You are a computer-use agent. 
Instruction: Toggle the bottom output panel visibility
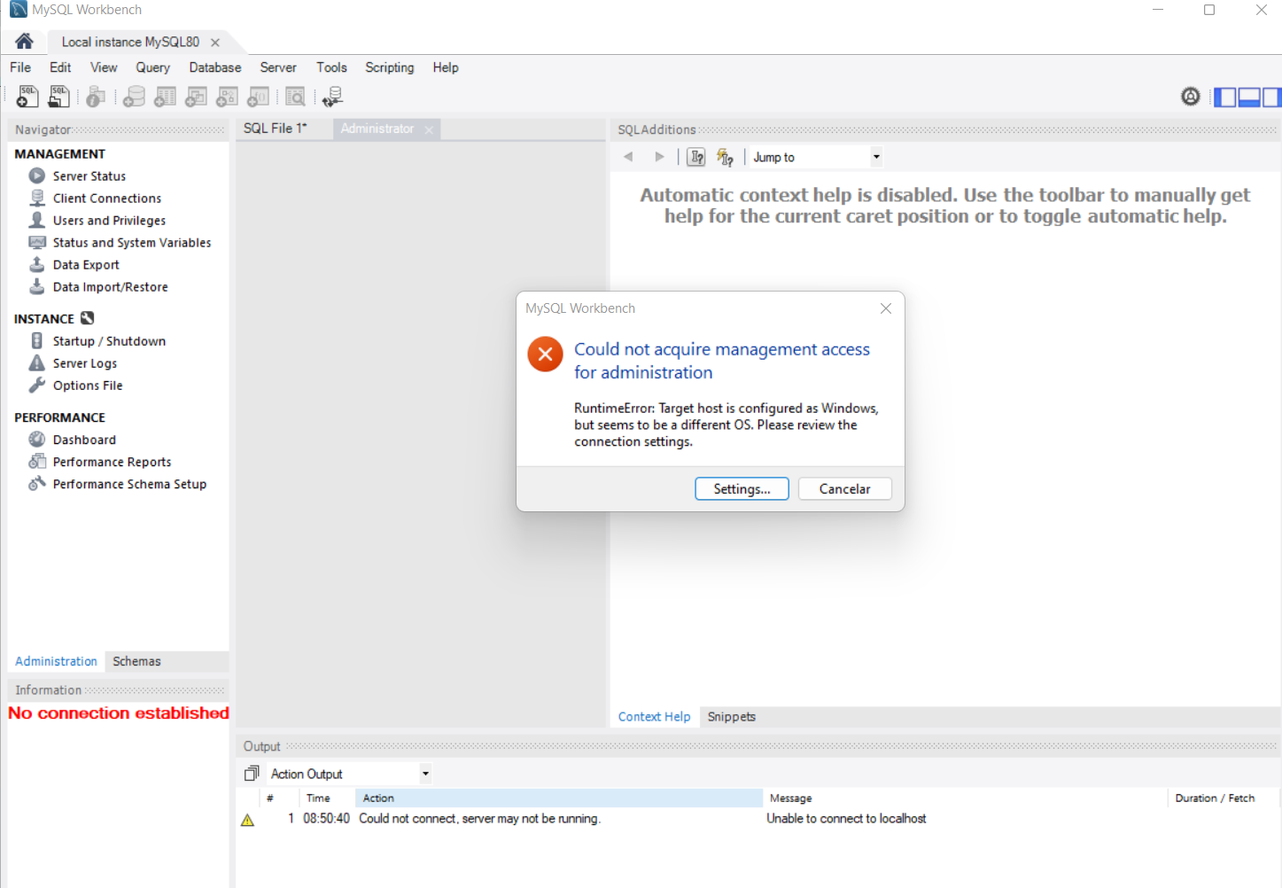pos(1249,97)
